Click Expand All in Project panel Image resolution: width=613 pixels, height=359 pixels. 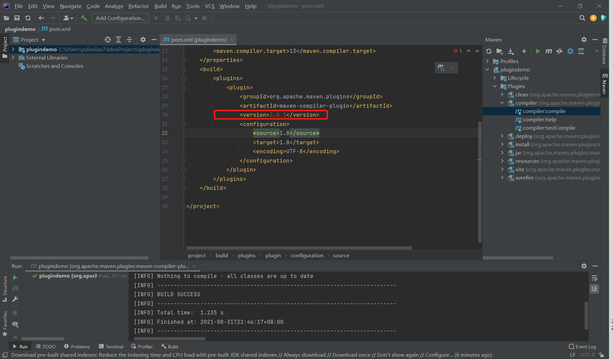click(x=118, y=40)
